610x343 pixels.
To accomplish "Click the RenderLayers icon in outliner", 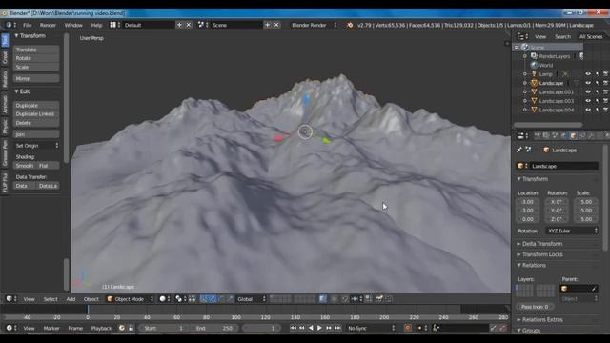I will click(534, 56).
